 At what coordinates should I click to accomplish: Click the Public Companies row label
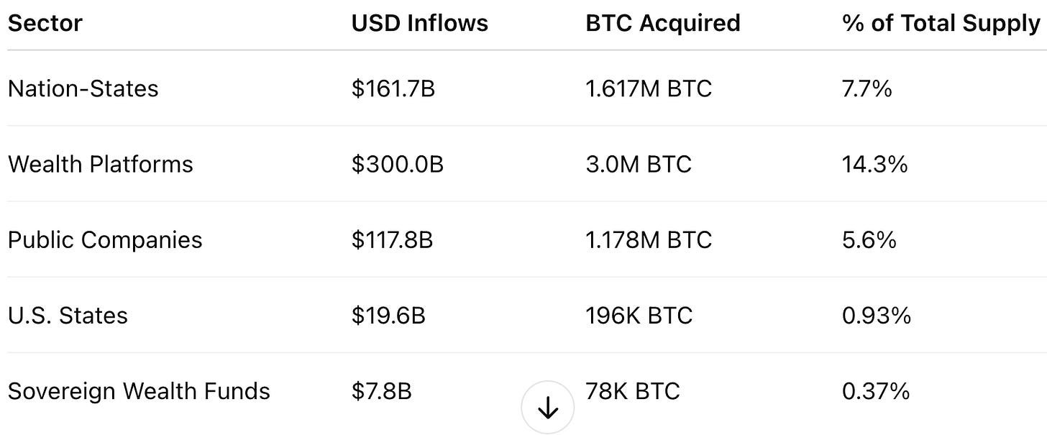(x=105, y=239)
